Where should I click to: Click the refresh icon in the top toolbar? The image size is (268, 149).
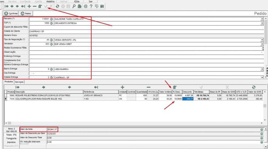58,6
